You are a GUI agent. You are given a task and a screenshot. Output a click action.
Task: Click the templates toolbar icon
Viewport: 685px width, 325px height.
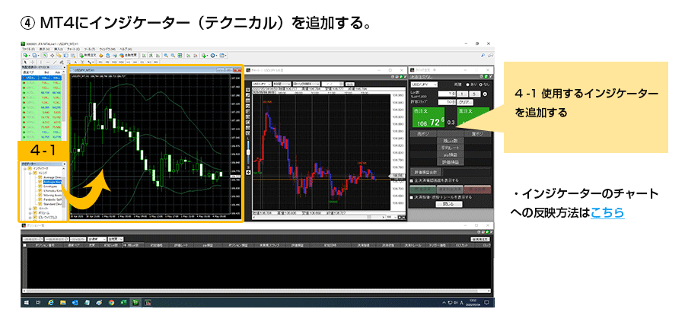tap(222, 56)
